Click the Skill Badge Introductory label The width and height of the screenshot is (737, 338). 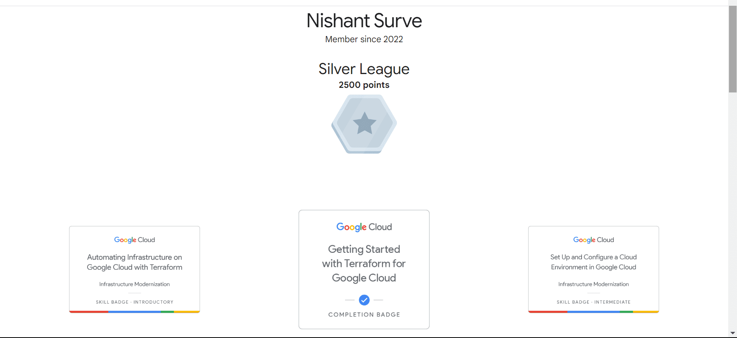tap(134, 302)
